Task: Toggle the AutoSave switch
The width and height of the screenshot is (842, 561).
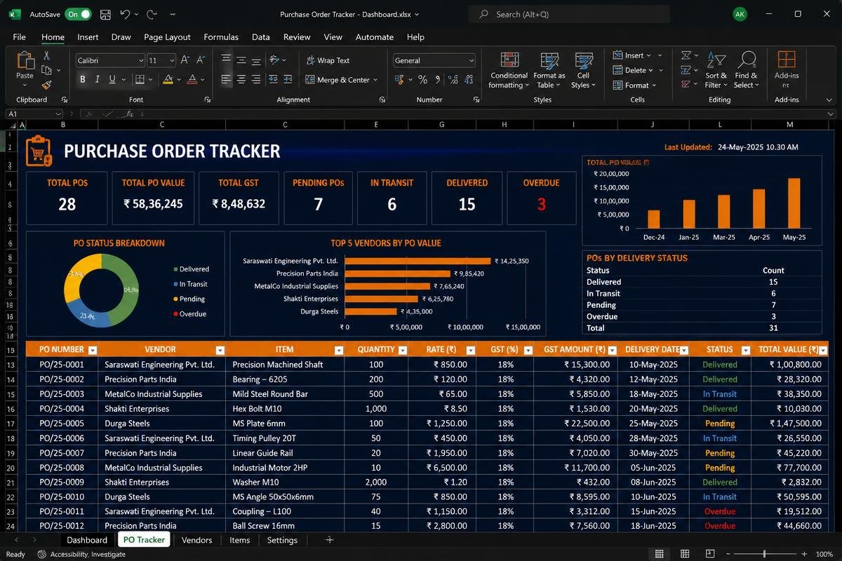Action: [78, 14]
